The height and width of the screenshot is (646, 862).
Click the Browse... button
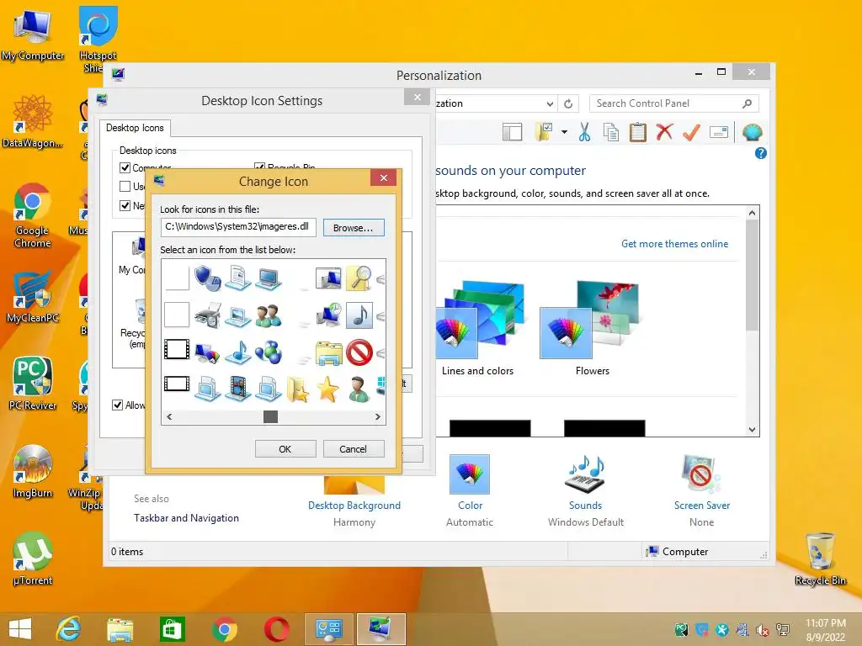coord(353,228)
